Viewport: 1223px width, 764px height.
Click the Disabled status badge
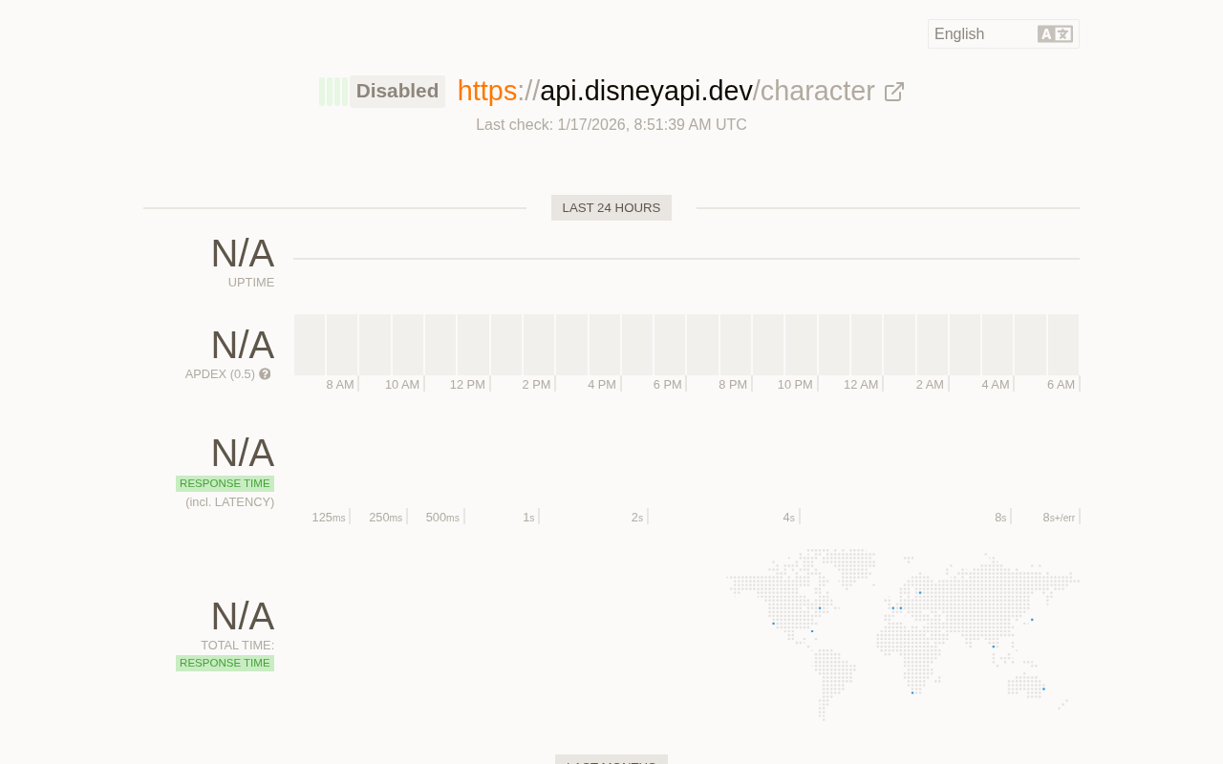[x=397, y=92]
